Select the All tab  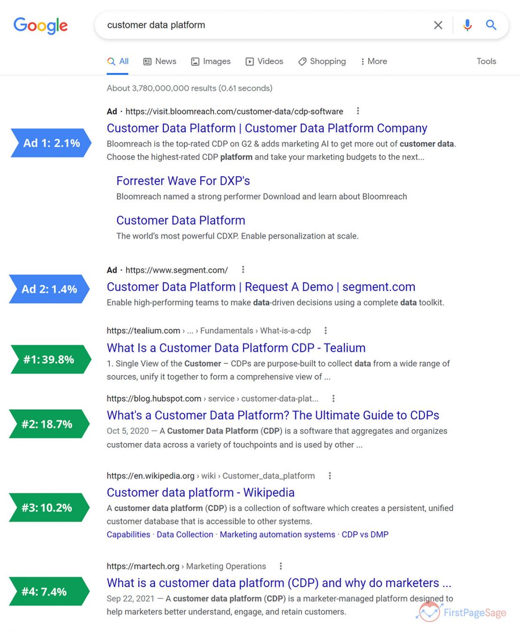pyautogui.click(x=118, y=61)
